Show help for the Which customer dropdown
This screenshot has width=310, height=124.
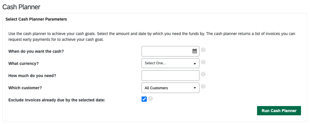click(203, 86)
